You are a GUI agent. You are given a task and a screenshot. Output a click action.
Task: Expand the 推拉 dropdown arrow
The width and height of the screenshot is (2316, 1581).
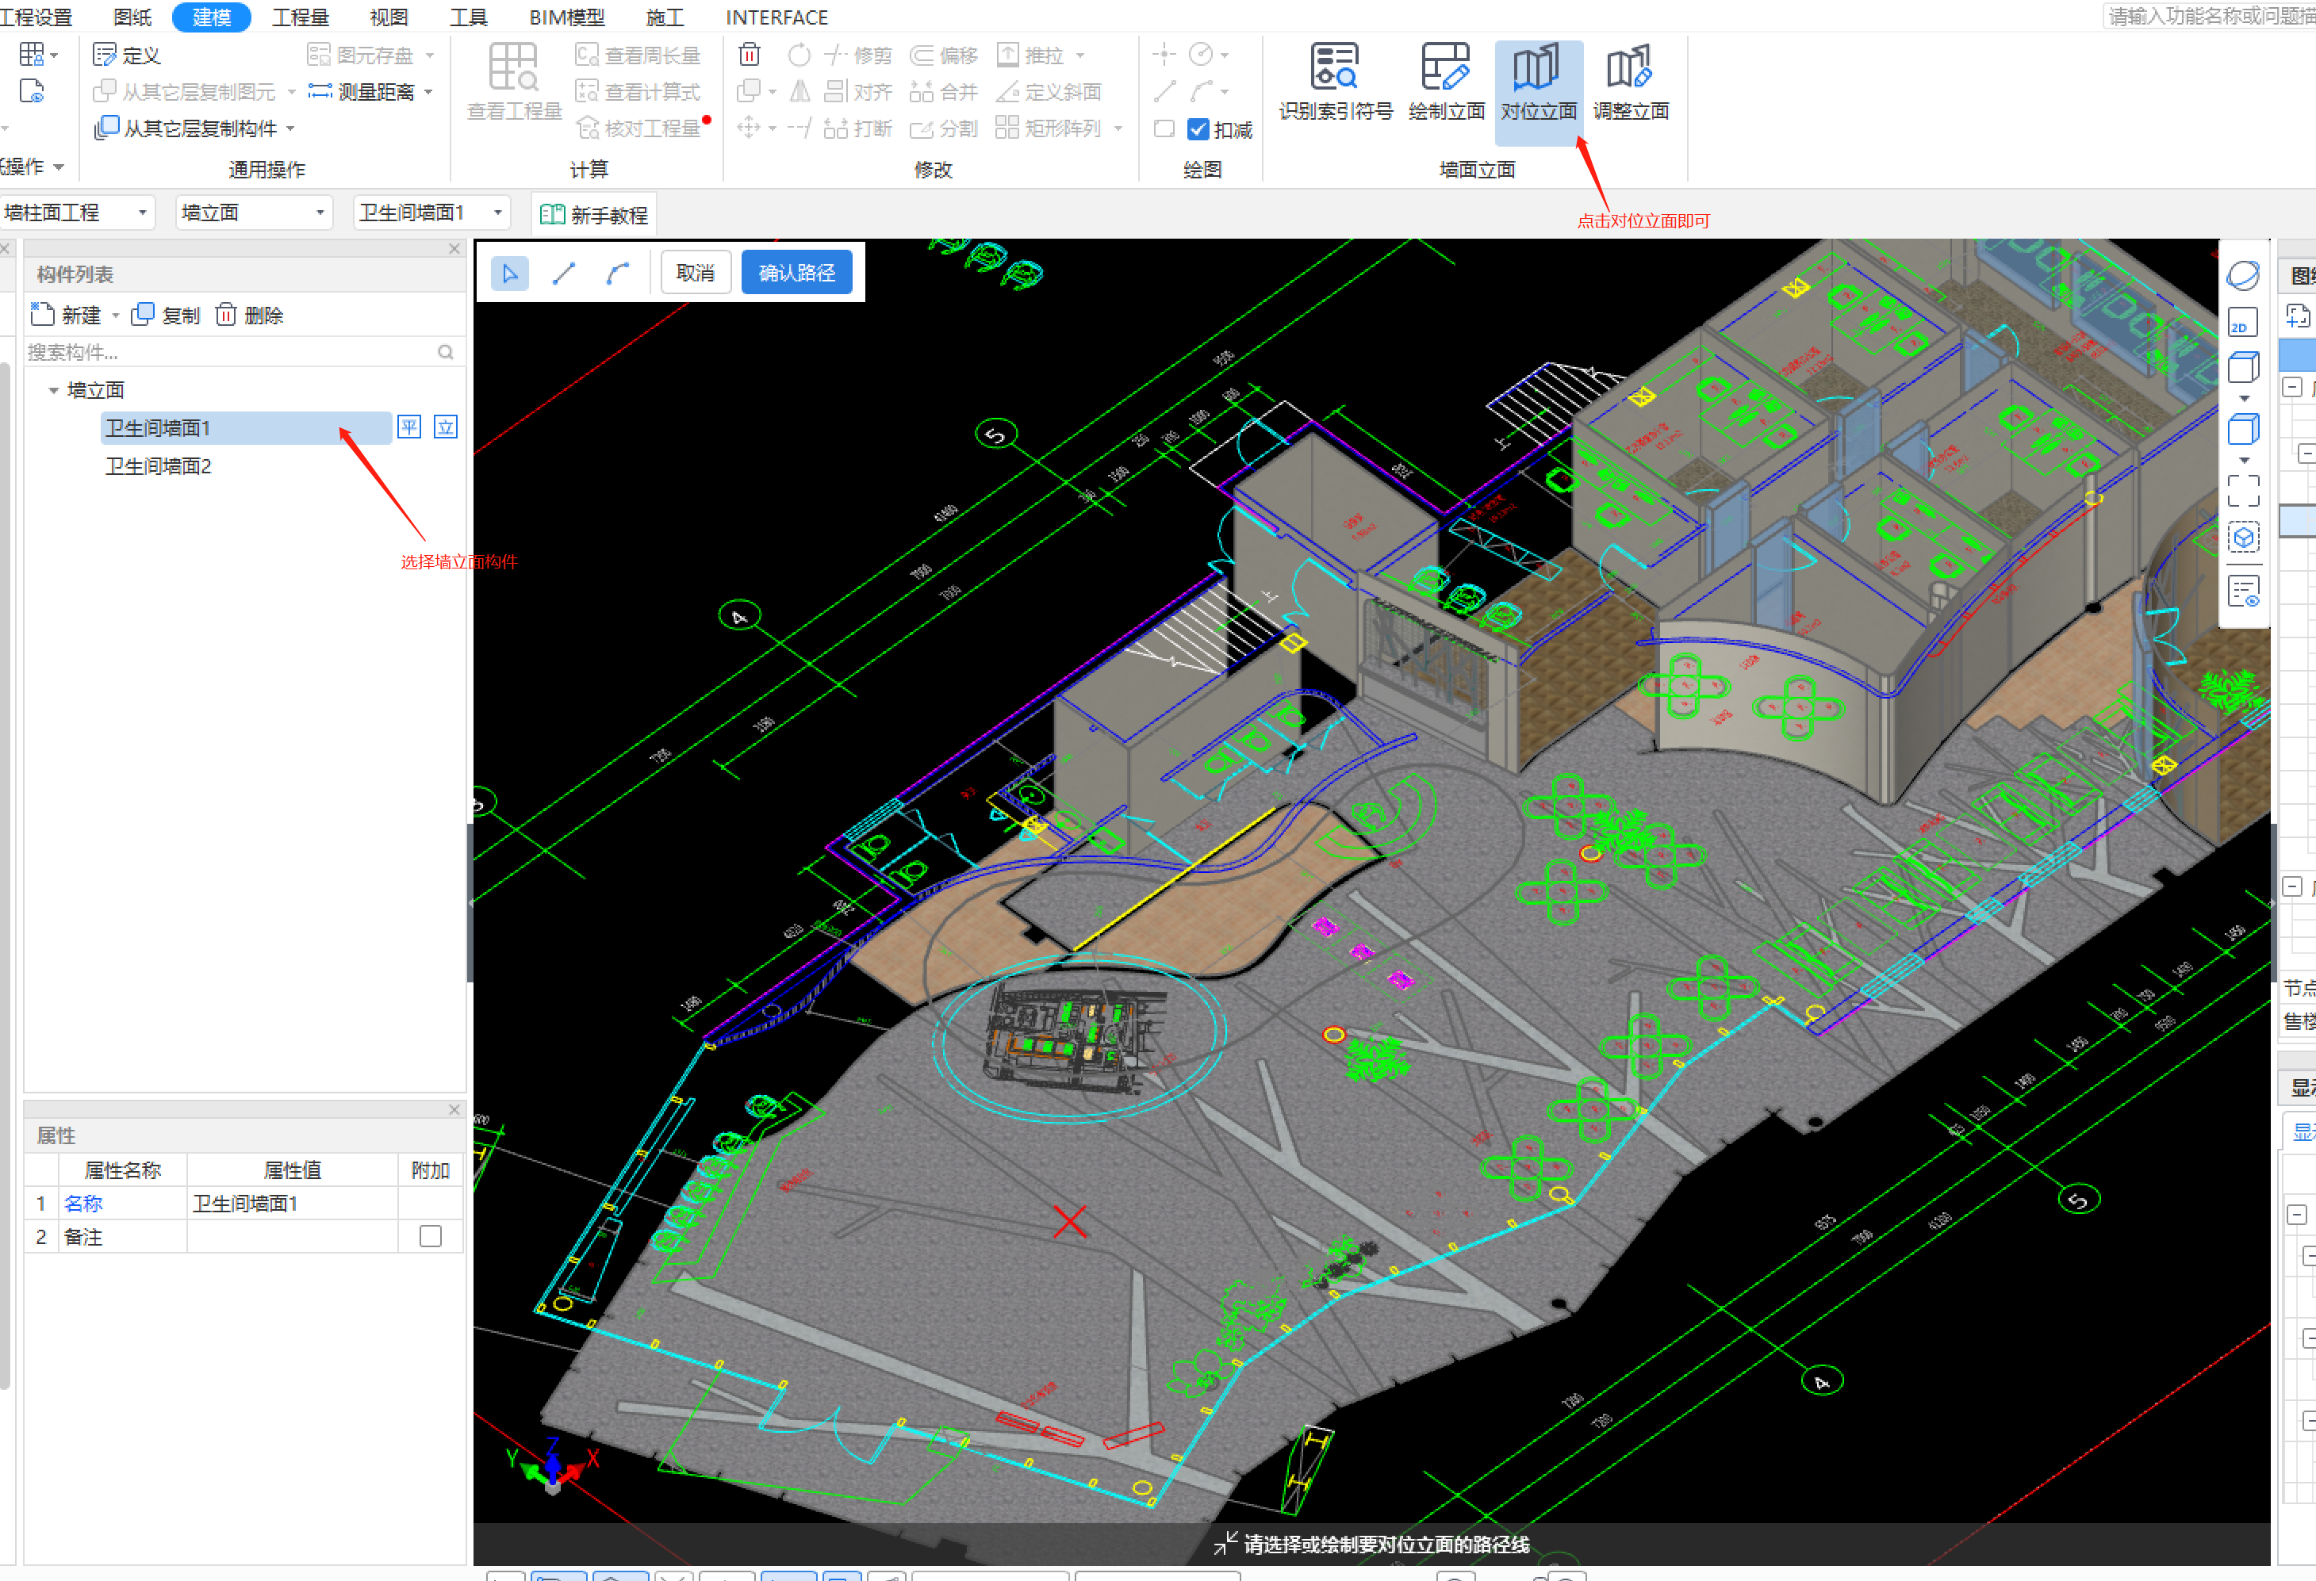tap(1080, 55)
